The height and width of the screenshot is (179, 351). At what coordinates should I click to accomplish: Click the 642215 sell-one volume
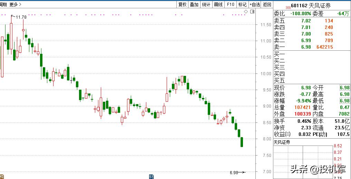click(324, 47)
